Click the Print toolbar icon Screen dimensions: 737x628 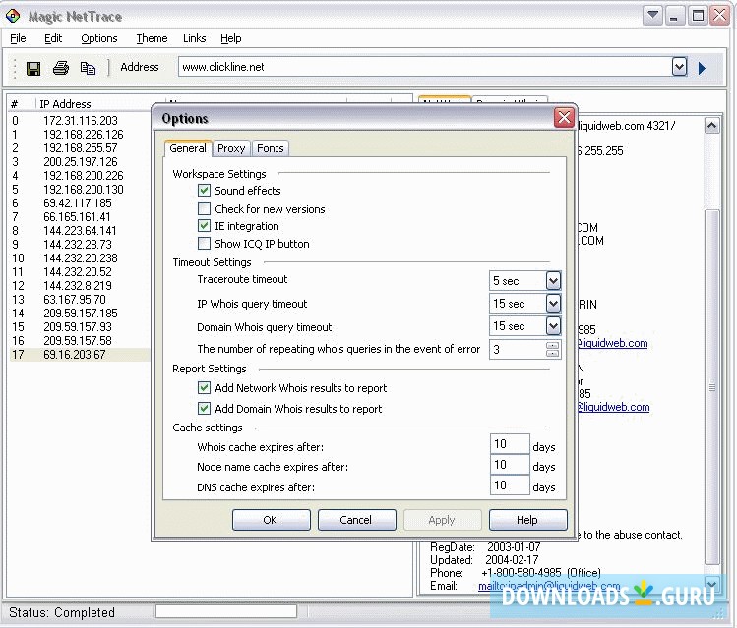pyautogui.click(x=61, y=68)
